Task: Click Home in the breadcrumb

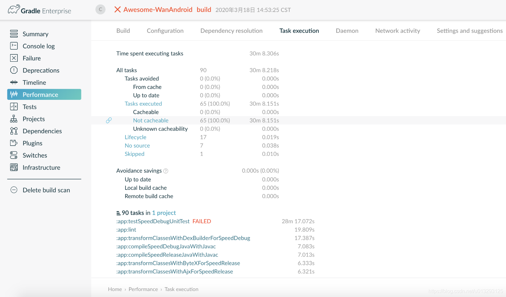Action: pyautogui.click(x=115, y=289)
